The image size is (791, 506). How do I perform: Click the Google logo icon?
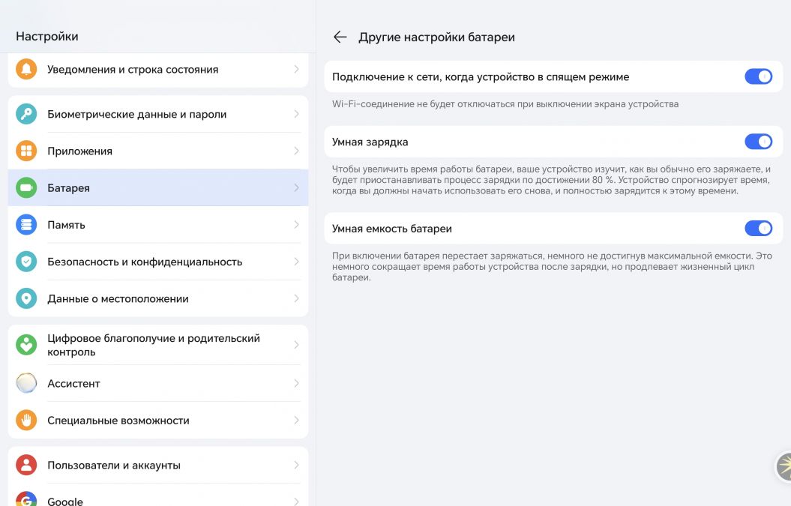(26, 499)
